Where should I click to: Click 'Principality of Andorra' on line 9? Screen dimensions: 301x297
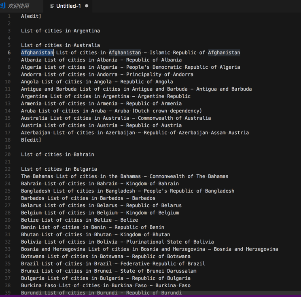point(160,74)
